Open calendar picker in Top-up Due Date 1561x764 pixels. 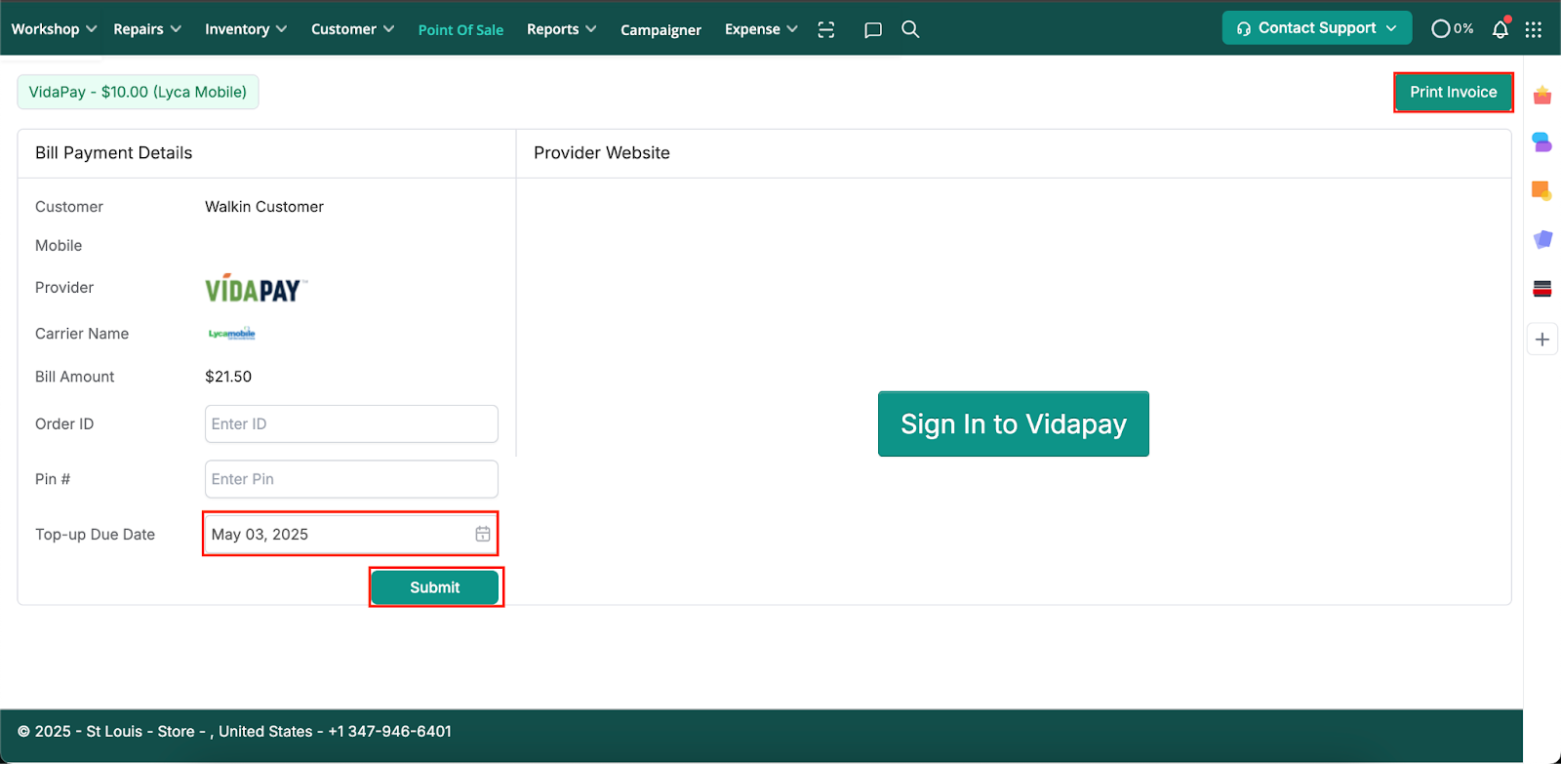[x=483, y=534]
